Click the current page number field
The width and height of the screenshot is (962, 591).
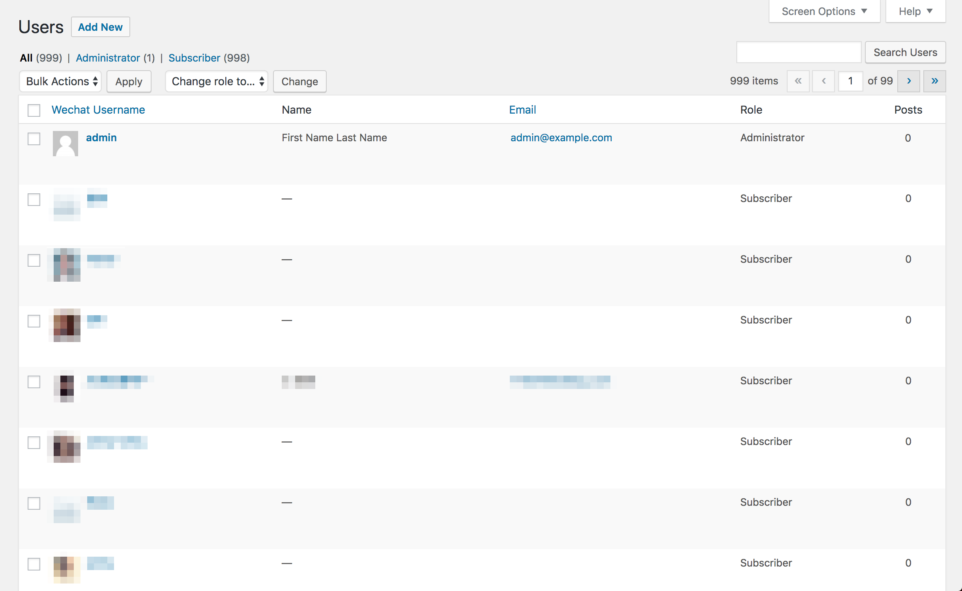click(x=850, y=81)
